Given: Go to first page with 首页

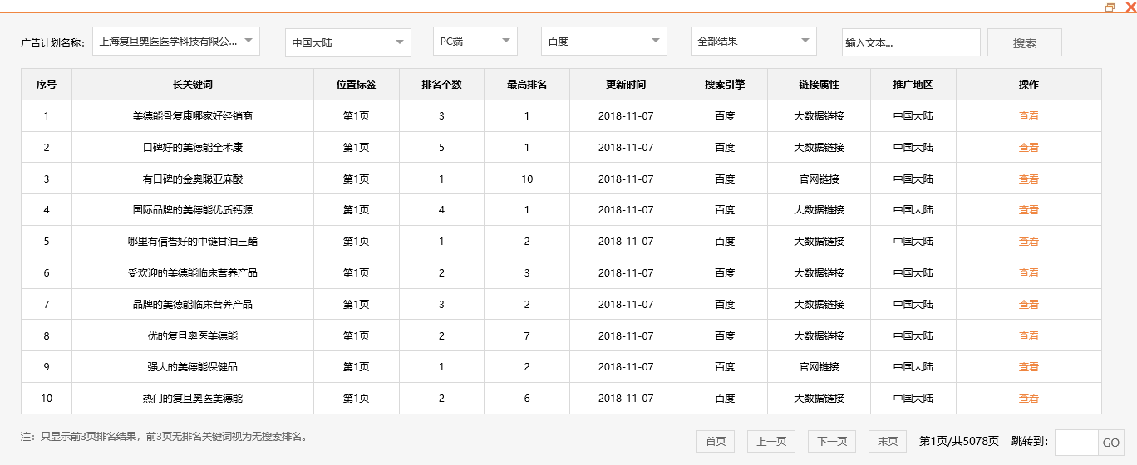Looking at the screenshot, I should coord(716,442).
